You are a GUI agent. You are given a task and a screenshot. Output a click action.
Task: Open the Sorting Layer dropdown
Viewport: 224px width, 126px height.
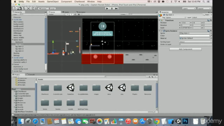[x=196, y=42]
